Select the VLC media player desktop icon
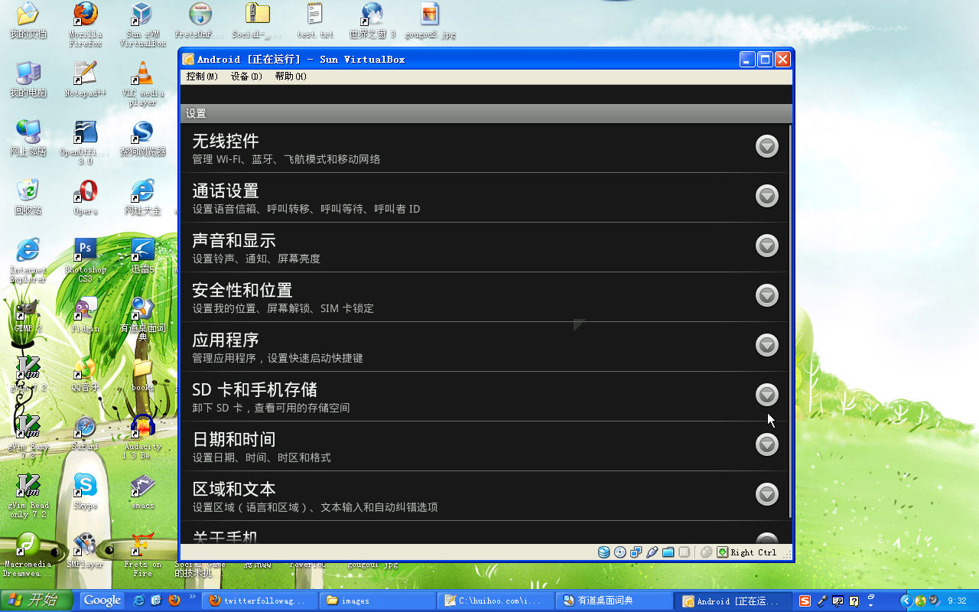The height and width of the screenshot is (612, 979). click(x=142, y=75)
